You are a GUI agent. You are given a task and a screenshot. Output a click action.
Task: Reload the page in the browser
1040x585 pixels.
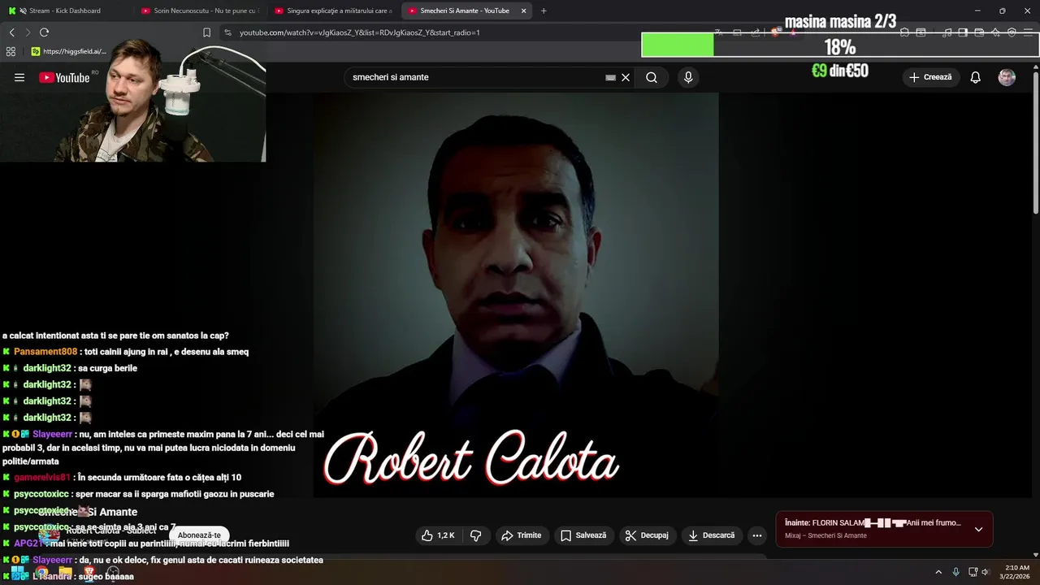pyautogui.click(x=44, y=32)
